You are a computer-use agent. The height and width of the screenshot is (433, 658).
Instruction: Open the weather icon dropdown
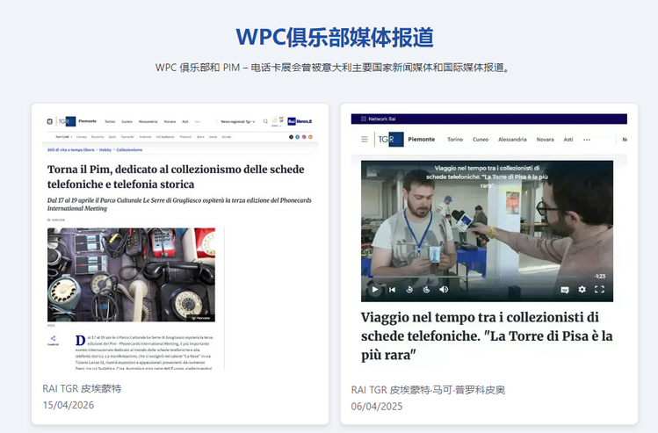(277, 122)
